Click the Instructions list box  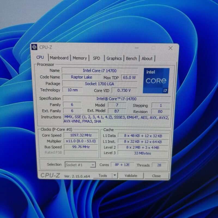pyautogui.click(x=116, y=119)
